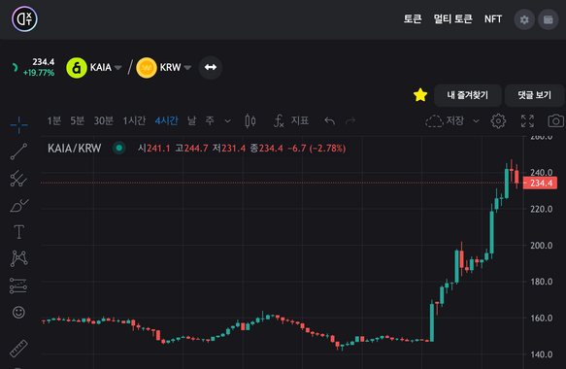Select the trend line drawing tool
Image resolution: width=566 pixels, height=369 pixels.
(18, 151)
